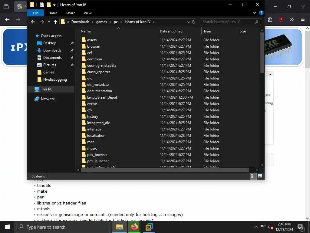Select the integrated_dlc folder
This screenshot has height=233, width=310.
98,123
